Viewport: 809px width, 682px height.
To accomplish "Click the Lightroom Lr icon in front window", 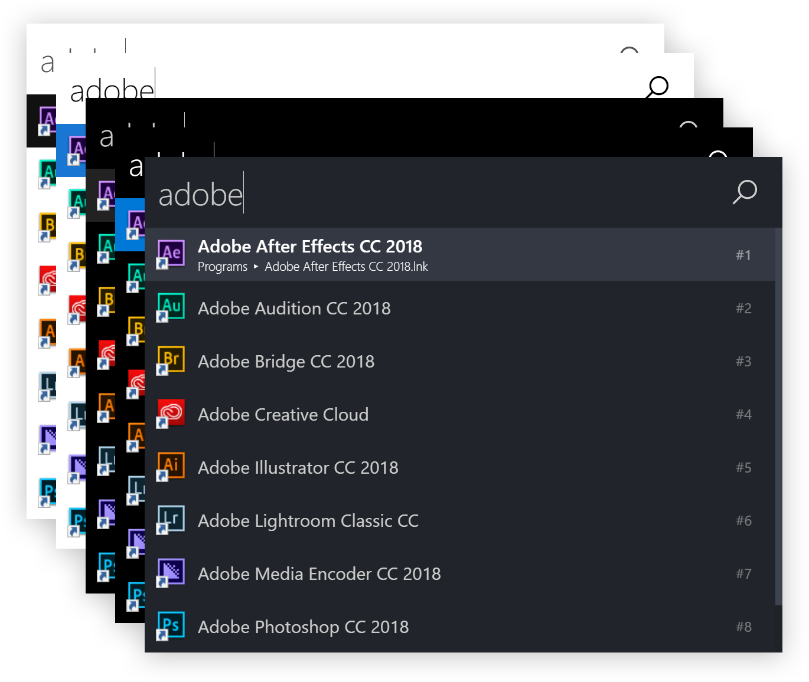I will (x=171, y=520).
